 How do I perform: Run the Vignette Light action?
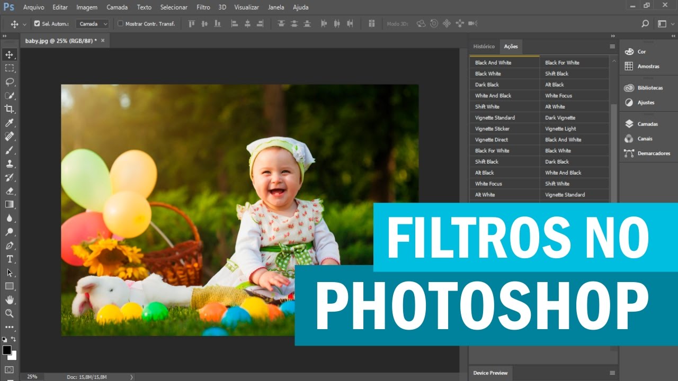click(x=575, y=129)
